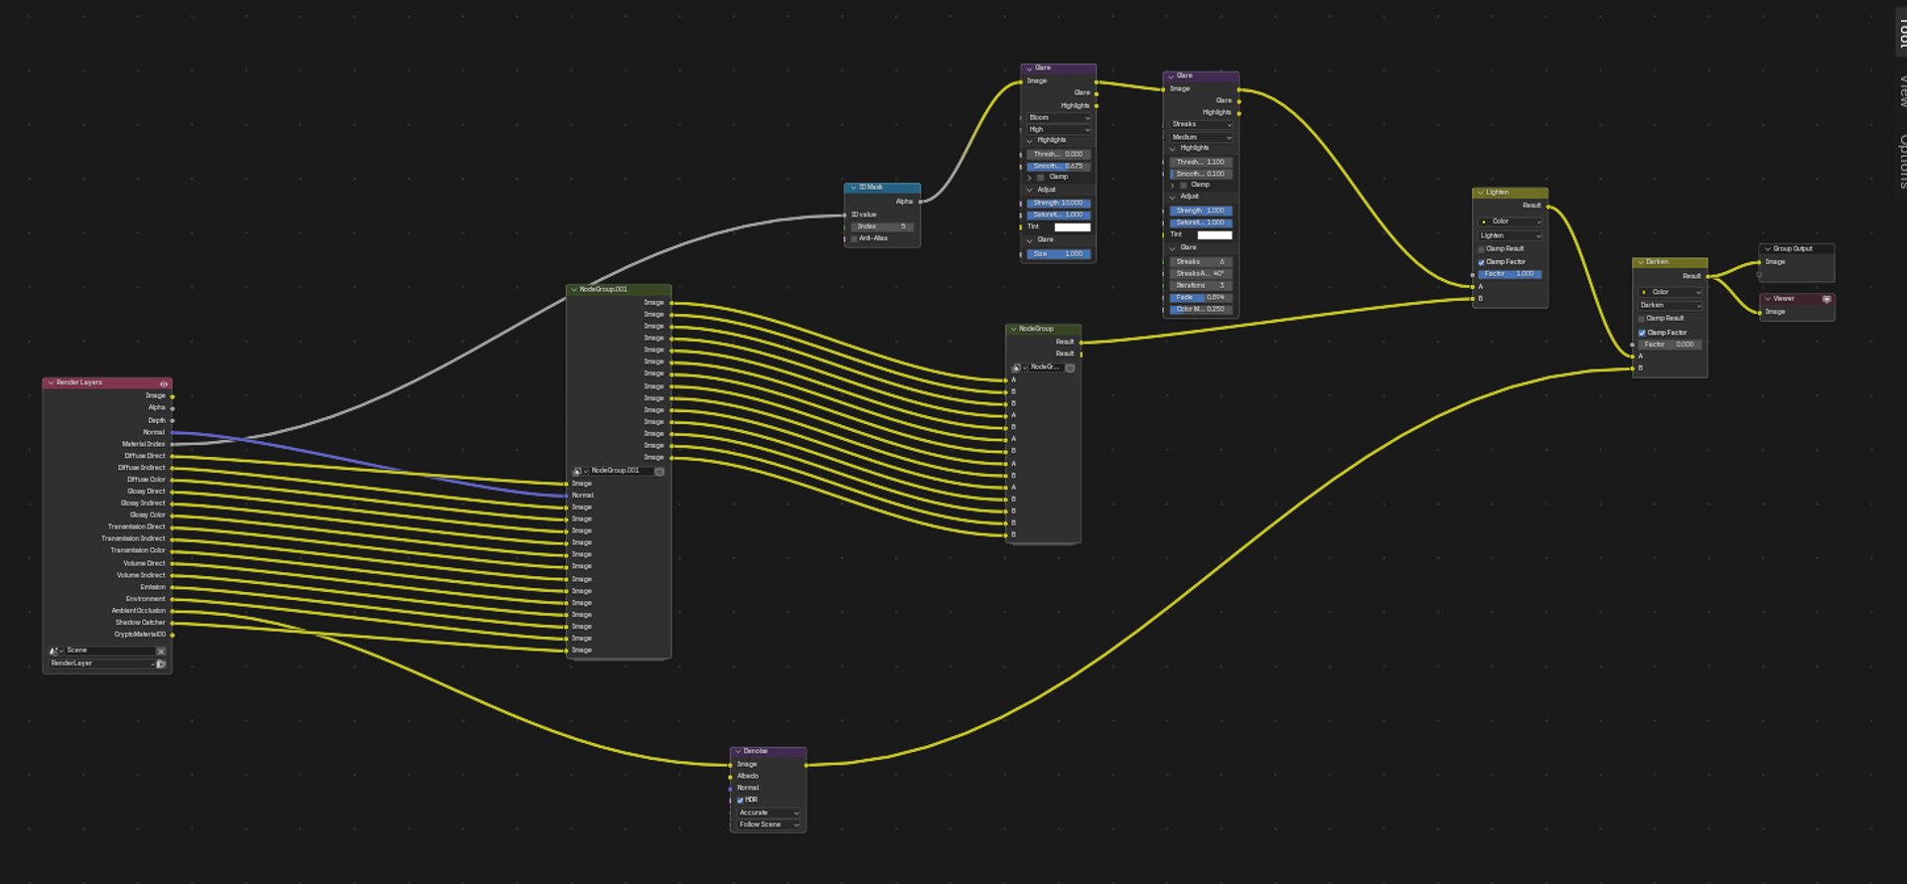Click the white Tint swatch on Bloom Glare
Viewport: 1907px width, 884px height.
click(1072, 227)
